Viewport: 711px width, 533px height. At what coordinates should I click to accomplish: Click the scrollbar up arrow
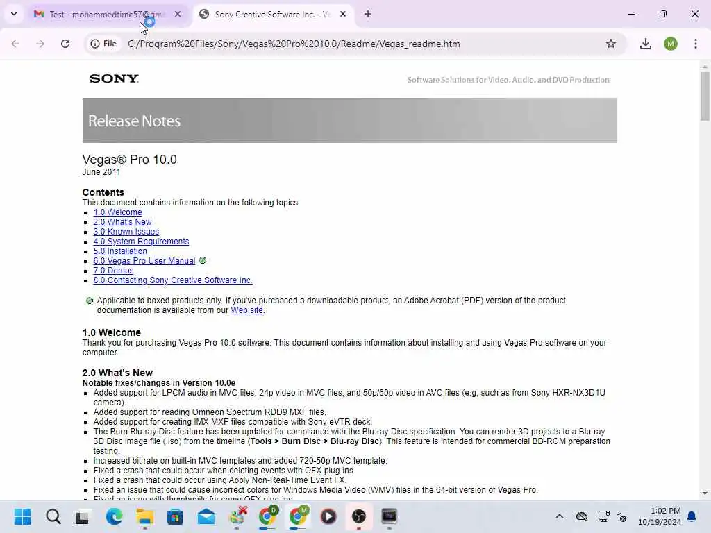705,67
